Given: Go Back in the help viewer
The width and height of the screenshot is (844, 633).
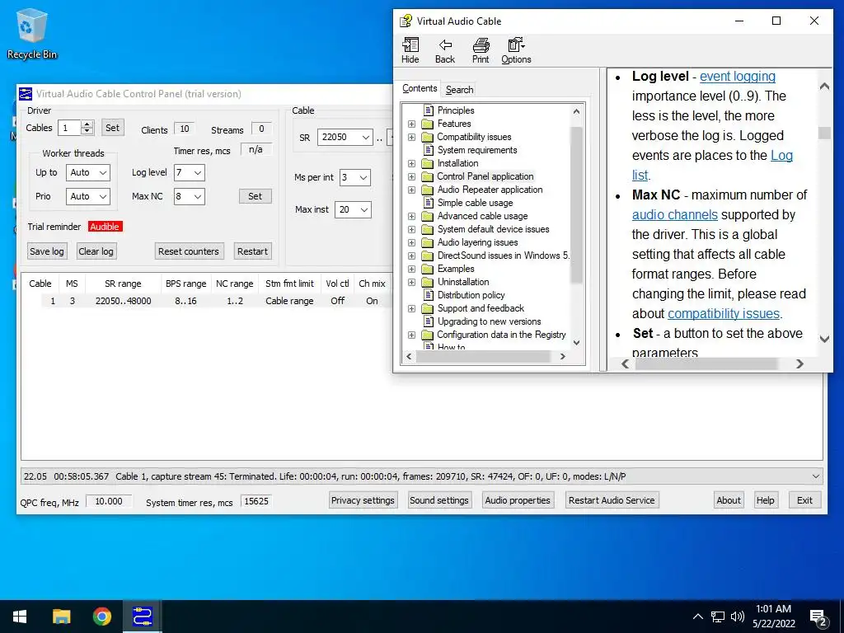Looking at the screenshot, I should tap(445, 50).
